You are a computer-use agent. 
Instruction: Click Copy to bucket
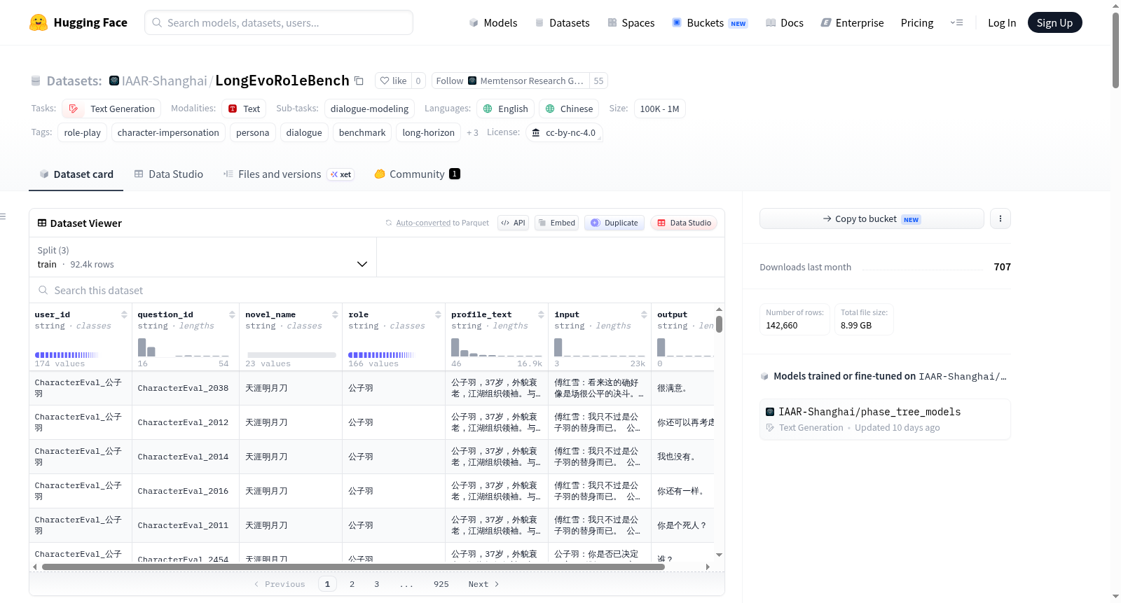click(872, 219)
